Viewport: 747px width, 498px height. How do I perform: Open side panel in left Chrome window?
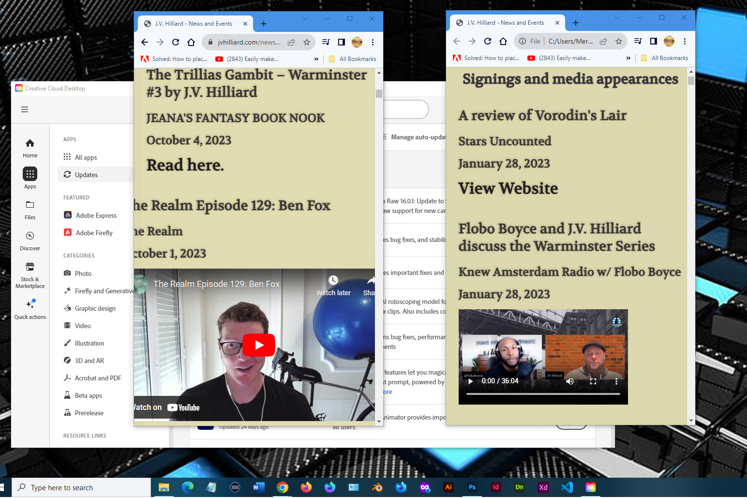[x=342, y=42]
